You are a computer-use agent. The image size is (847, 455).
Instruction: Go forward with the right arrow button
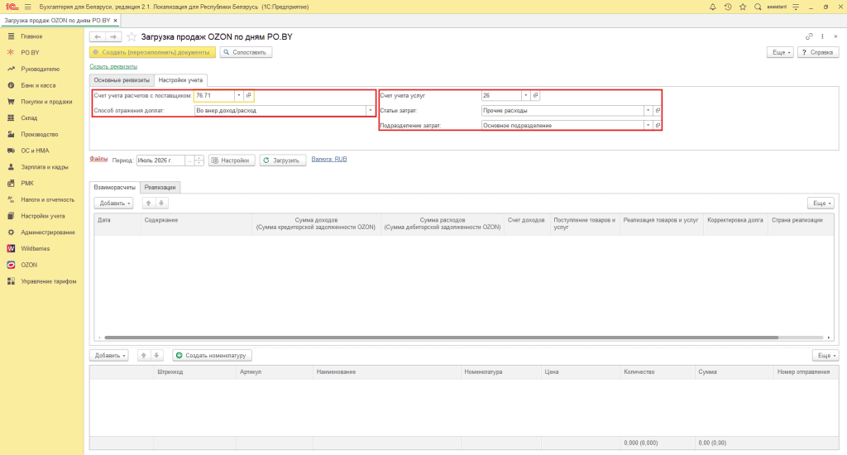tap(113, 36)
